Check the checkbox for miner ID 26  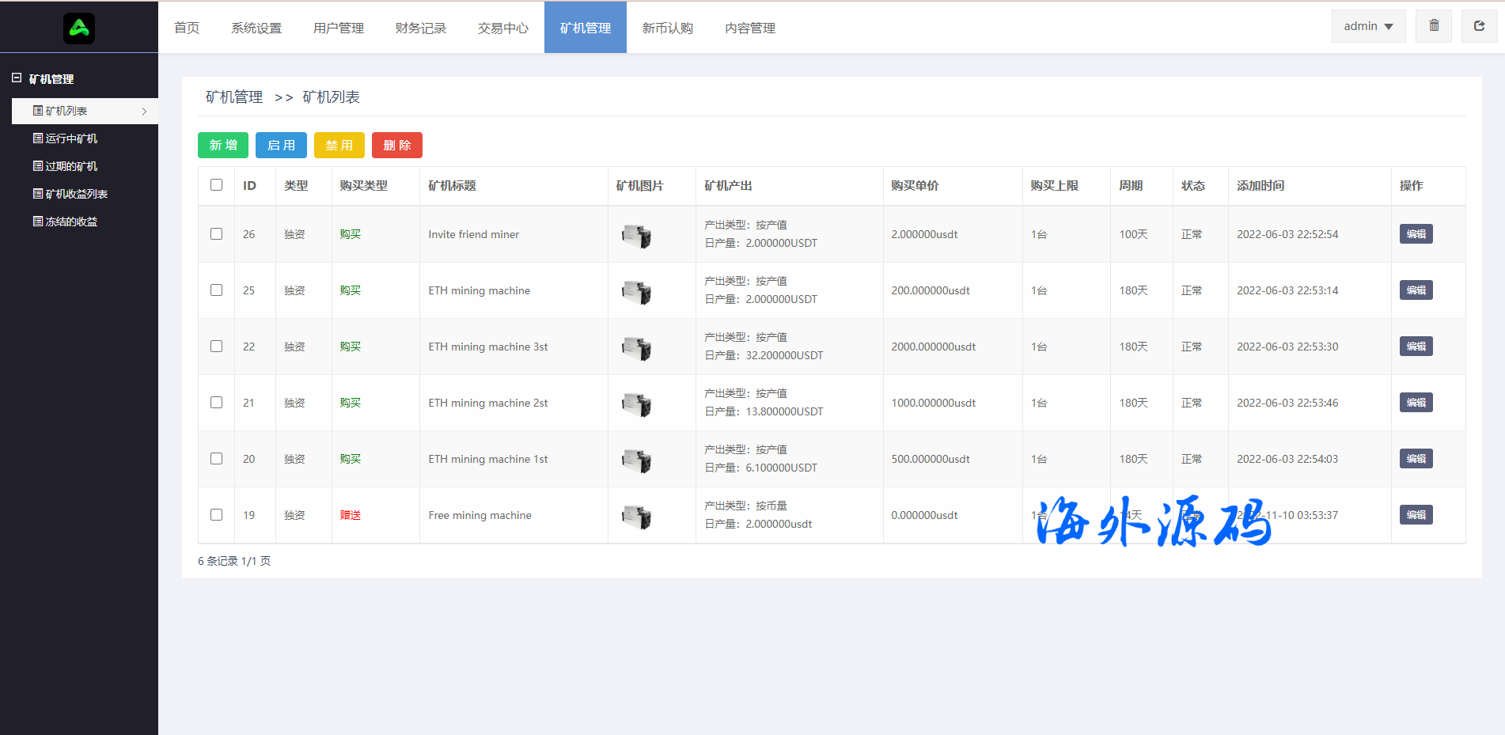216,234
